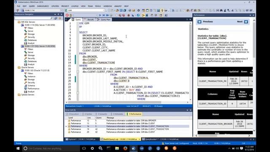
Task: Select the line 13 GIM.dbo.CLIENT message
Action: tap(130, 123)
